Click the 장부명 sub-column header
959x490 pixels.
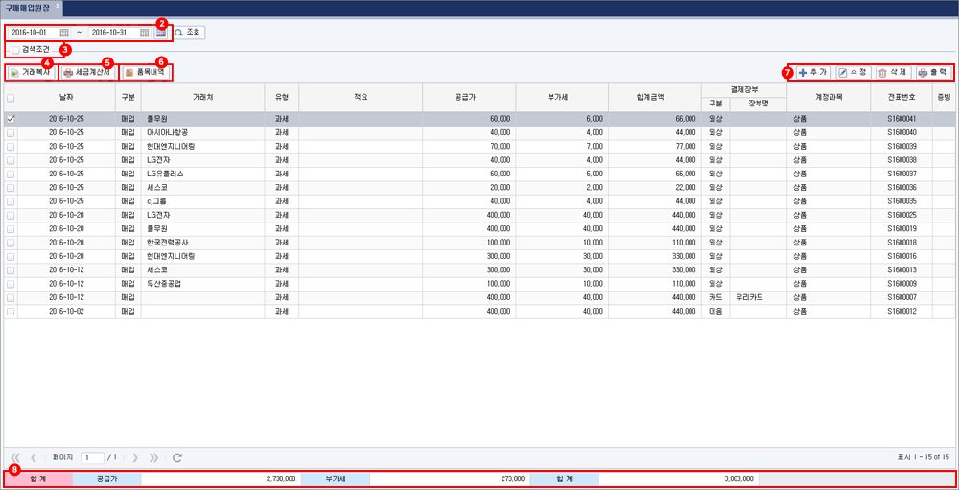coord(759,105)
